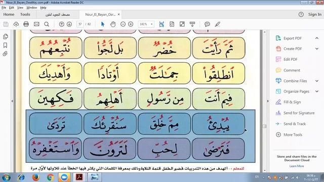The image size is (324, 182).
Task: Click the fit width scrolling icon
Action: (x=161, y=24)
